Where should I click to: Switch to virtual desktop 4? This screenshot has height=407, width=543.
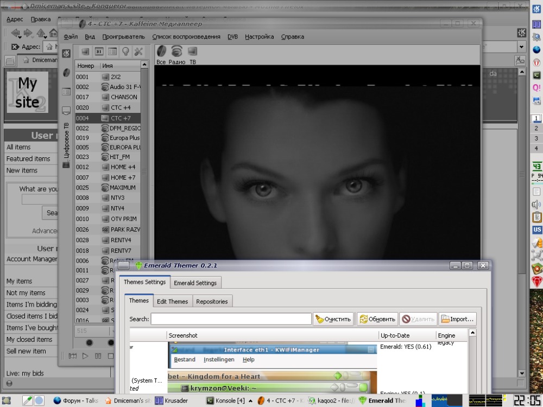[536, 148]
